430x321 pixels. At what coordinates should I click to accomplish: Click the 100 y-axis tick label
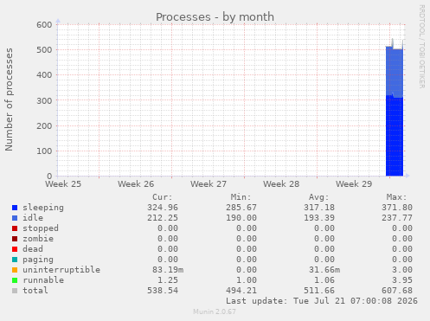(x=44, y=151)
